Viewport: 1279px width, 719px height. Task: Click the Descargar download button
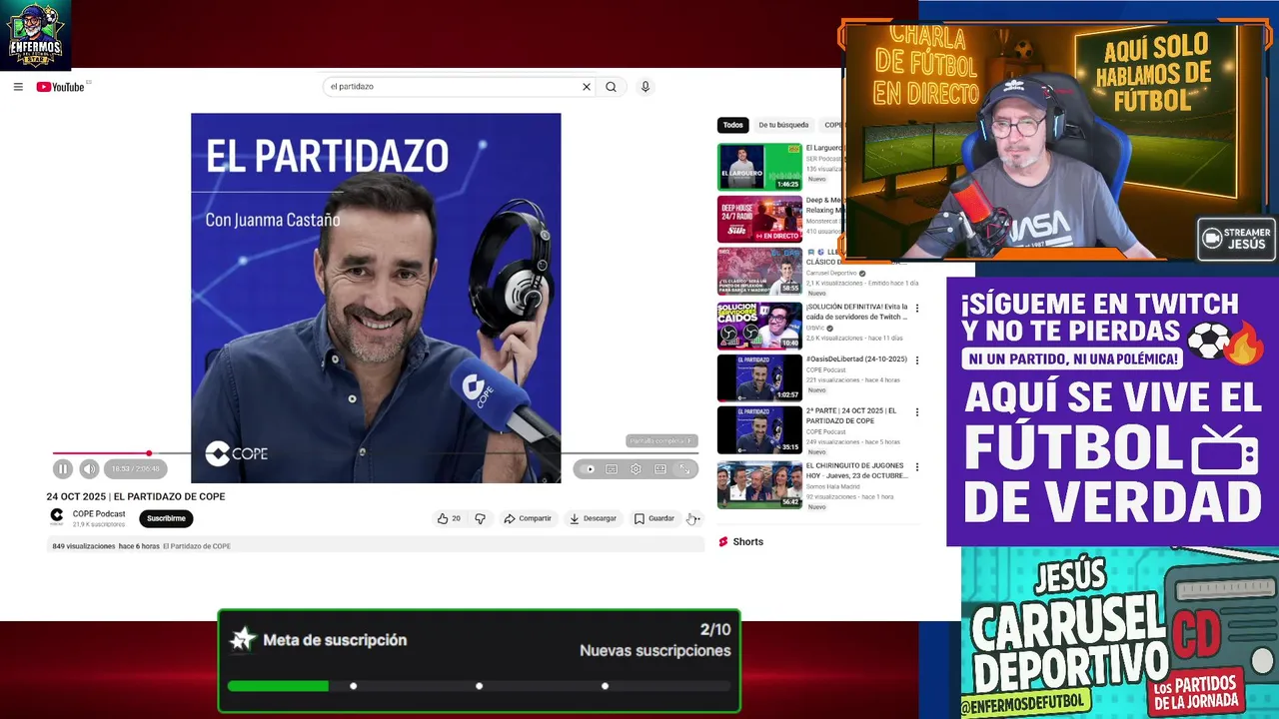[593, 518]
